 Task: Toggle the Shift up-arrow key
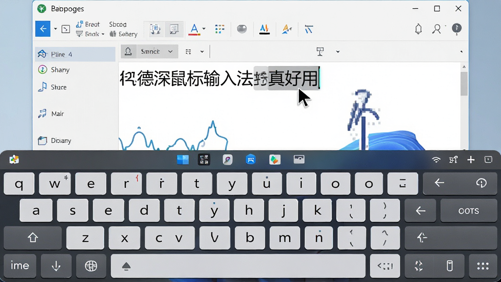33,238
